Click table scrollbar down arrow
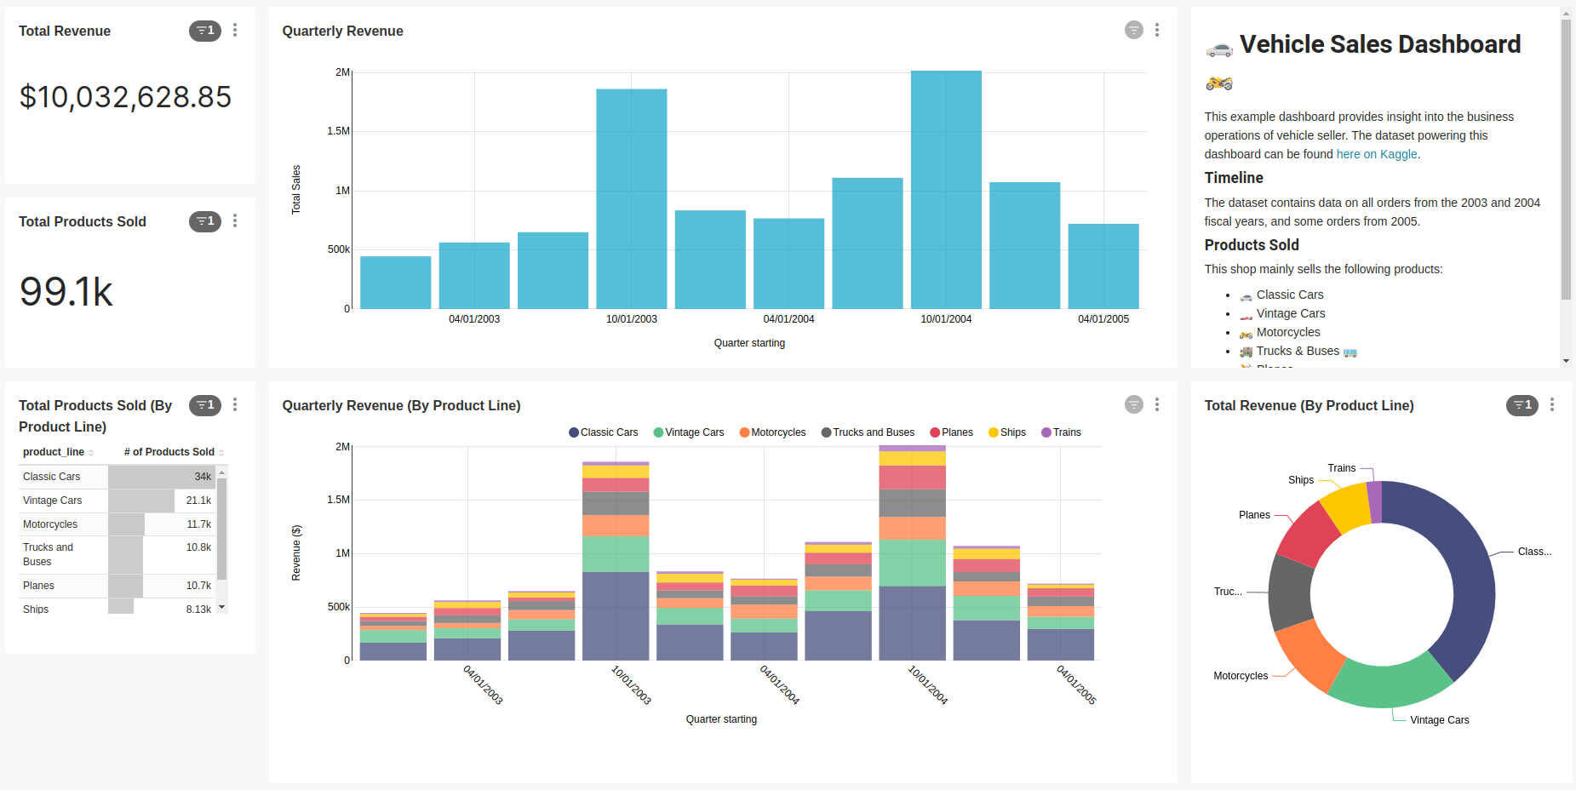This screenshot has width=1576, height=790. (x=222, y=607)
